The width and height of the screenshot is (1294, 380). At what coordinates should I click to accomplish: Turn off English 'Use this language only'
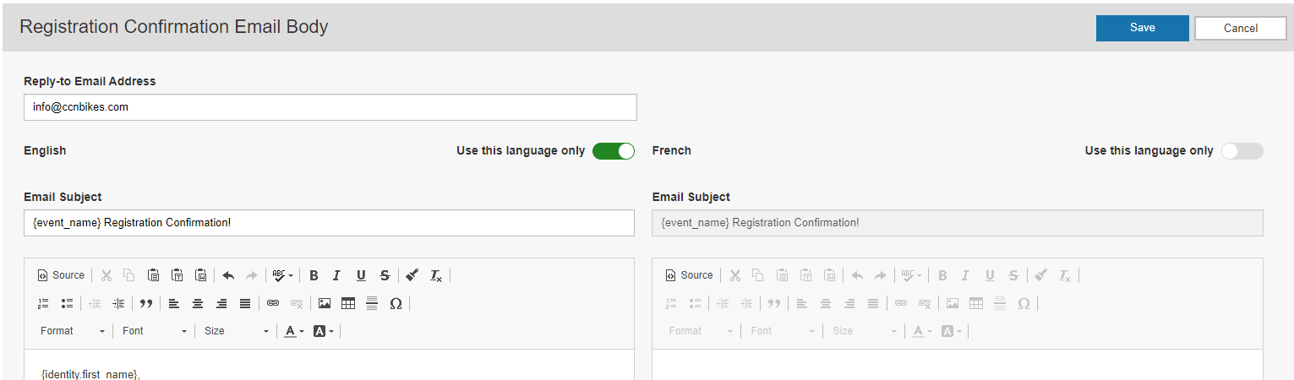click(614, 151)
